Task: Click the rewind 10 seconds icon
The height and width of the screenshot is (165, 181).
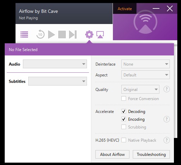Action: 40,34
